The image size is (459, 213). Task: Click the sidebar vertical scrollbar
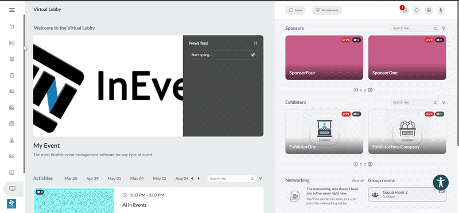(x=24, y=93)
